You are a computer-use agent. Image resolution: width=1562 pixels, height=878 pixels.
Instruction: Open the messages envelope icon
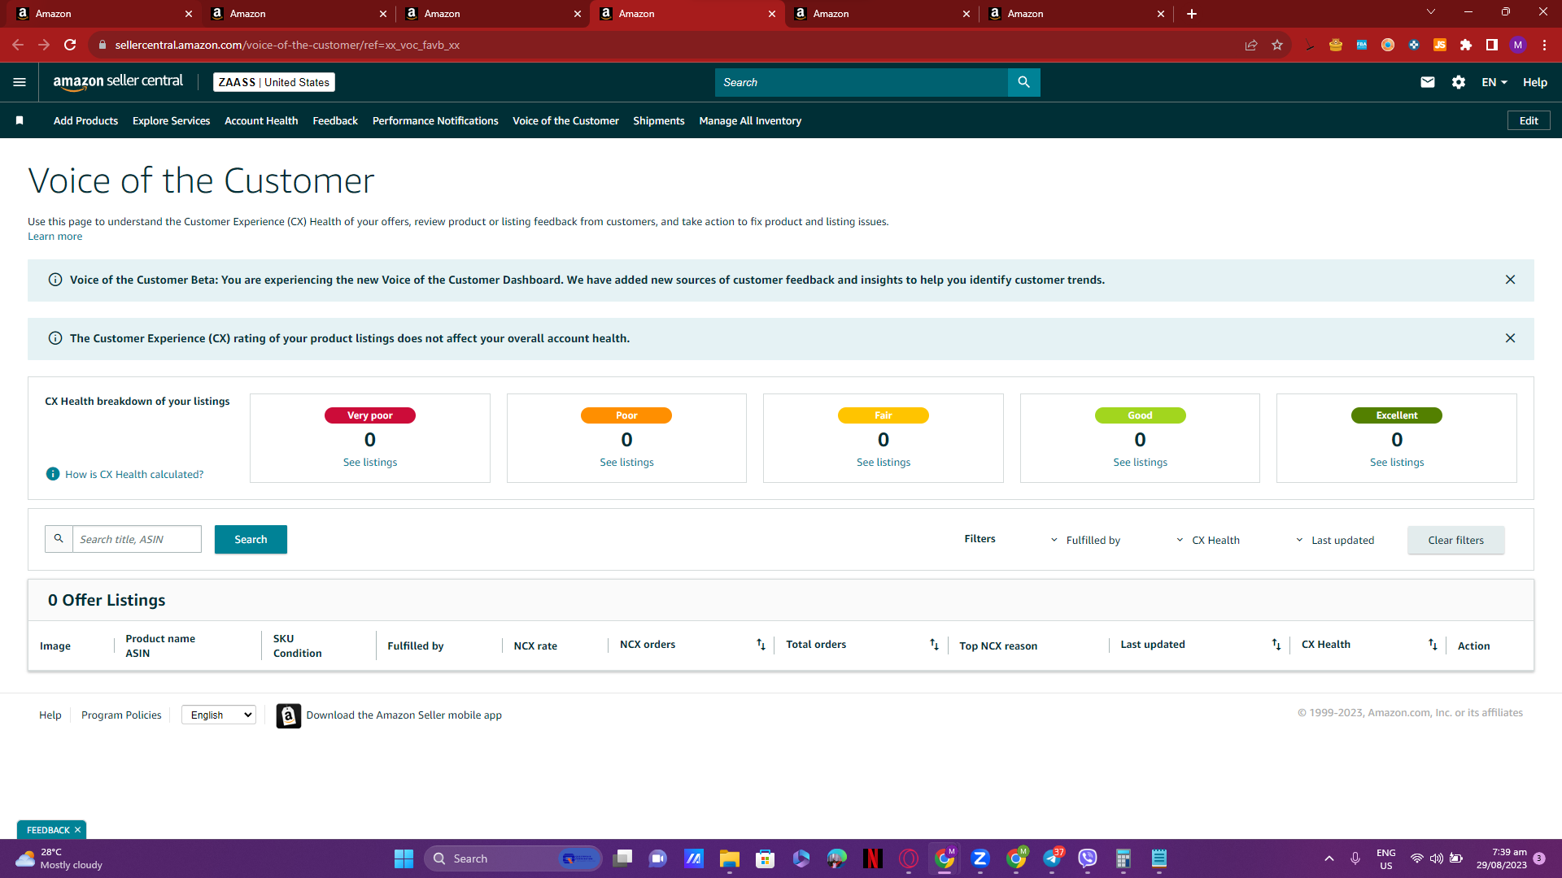coord(1428,82)
